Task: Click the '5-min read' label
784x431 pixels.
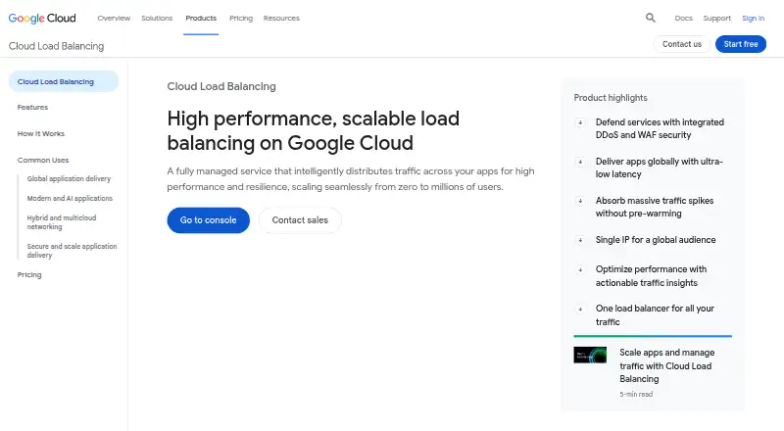Action: pos(636,394)
